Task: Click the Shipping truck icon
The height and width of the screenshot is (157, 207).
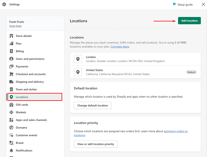Action: click(11, 82)
